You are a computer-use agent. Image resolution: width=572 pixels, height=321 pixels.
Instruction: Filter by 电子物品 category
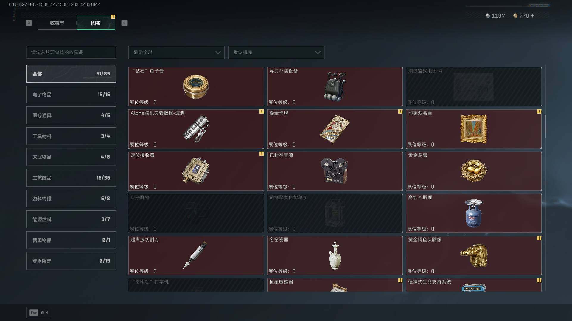click(x=71, y=95)
